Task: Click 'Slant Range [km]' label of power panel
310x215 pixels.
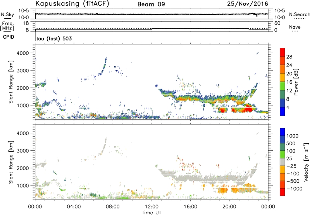Action: [11, 82]
